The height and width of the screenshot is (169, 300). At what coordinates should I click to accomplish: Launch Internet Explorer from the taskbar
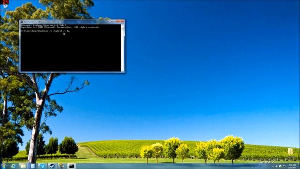(x=13, y=166)
